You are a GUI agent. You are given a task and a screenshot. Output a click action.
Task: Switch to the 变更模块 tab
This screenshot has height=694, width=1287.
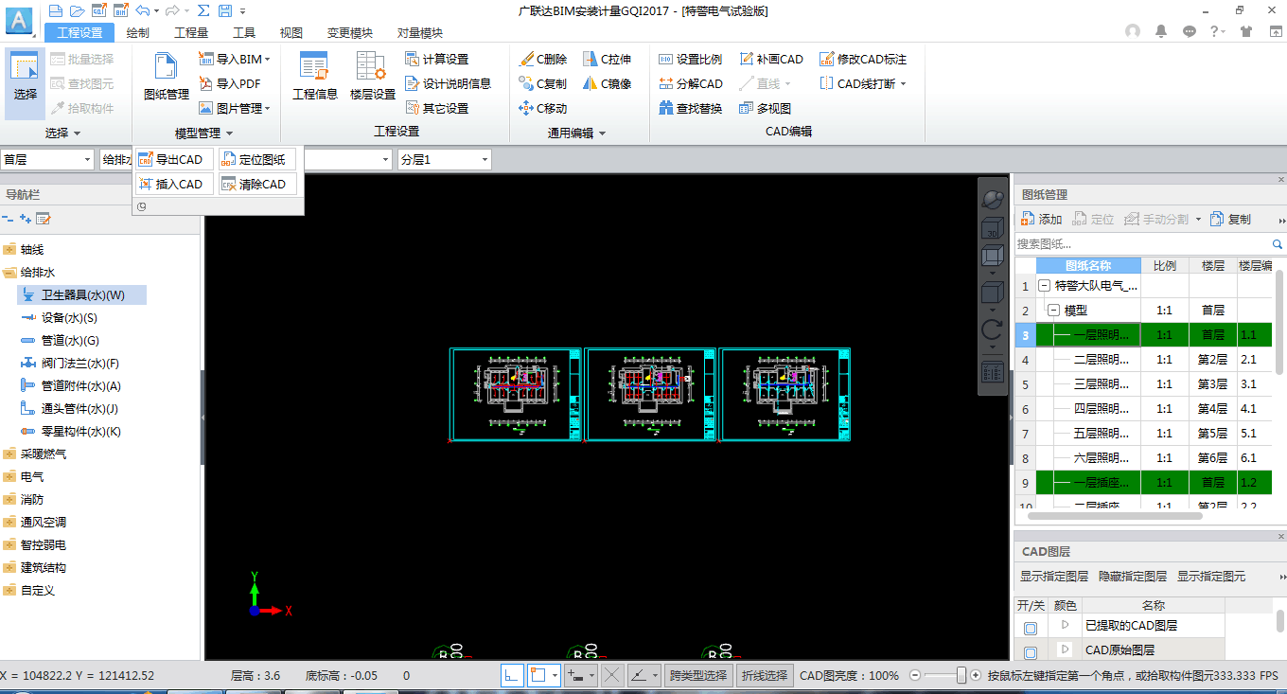350,32
